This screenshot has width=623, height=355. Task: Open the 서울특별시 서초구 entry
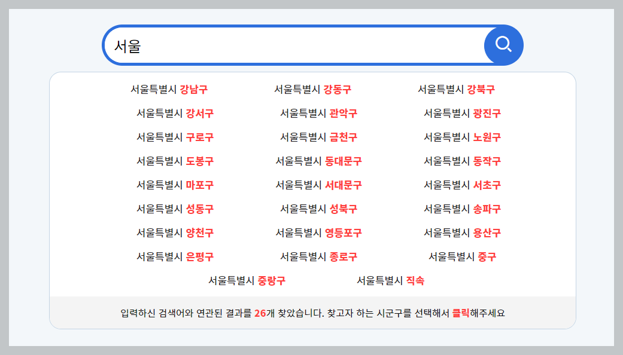(x=462, y=185)
